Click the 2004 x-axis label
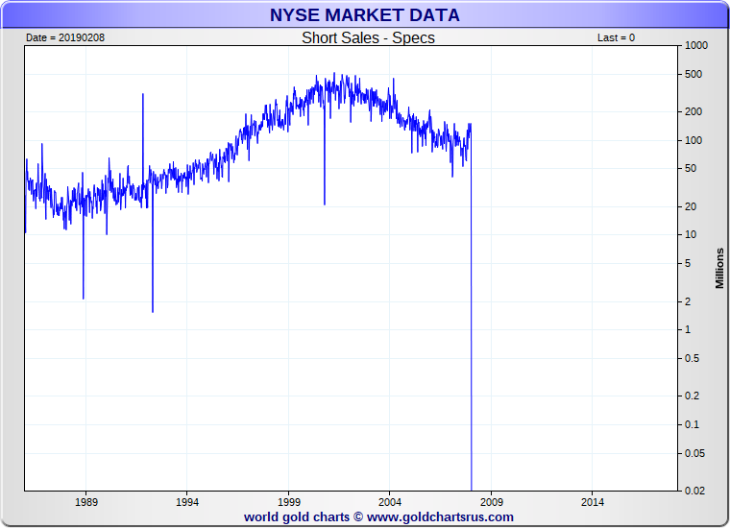Image resolution: width=730 pixels, height=528 pixels. point(390,502)
